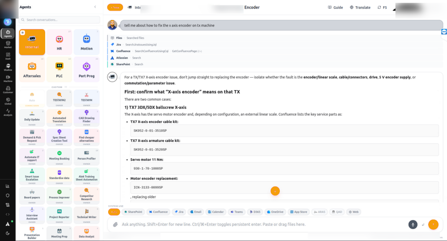Toggle the Confluence system chip
Viewport: 447px width, 241px height.
pos(158,212)
